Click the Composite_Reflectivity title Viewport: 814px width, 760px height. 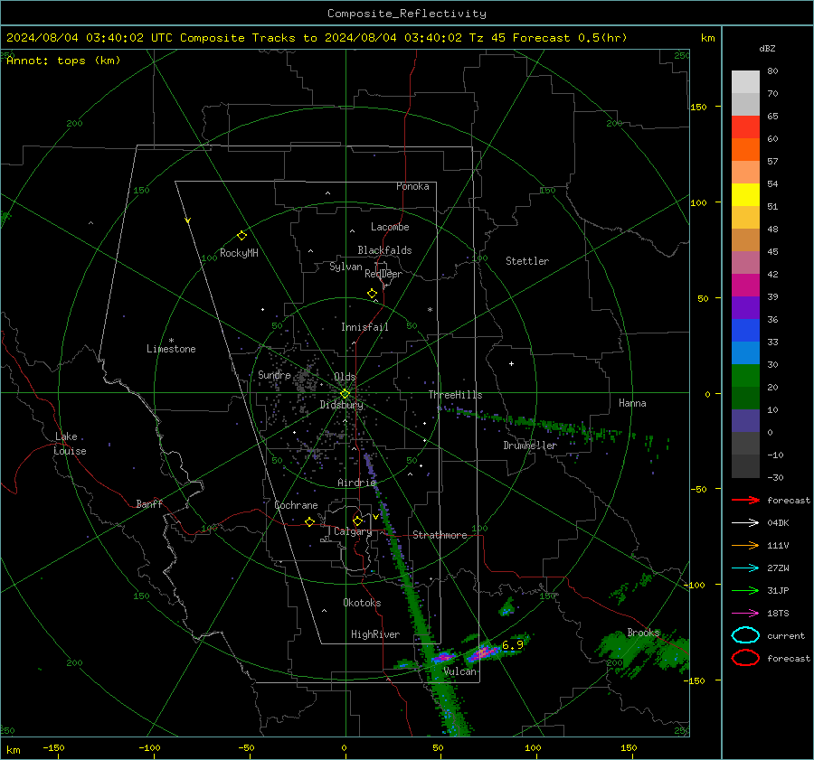[407, 14]
